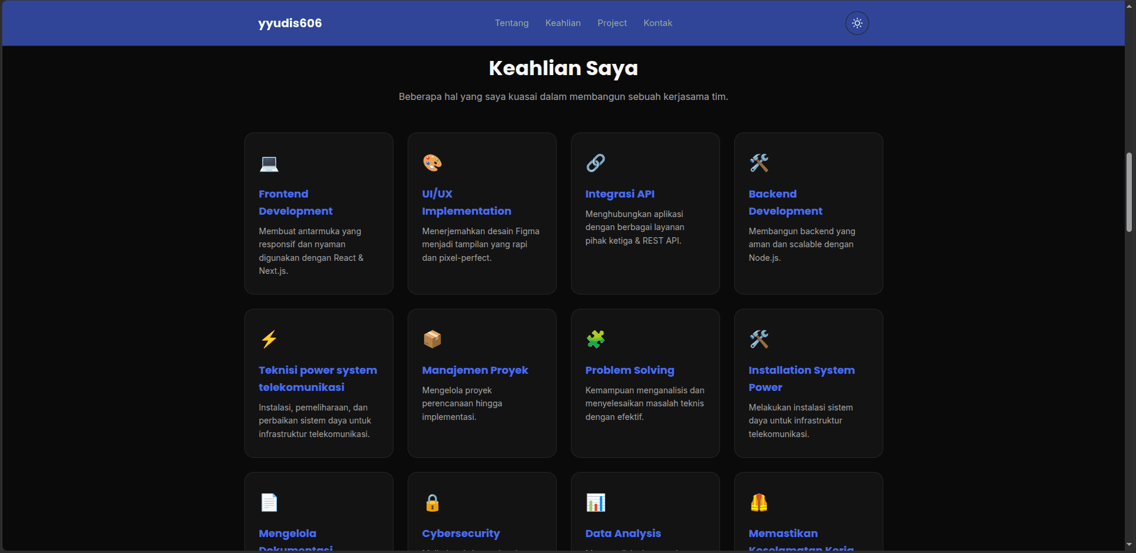Select the Kontak nav link
This screenshot has height=553, width=1136.
[x=658, y=23]
